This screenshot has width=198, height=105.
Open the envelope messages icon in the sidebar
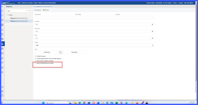tap(2, 87)
